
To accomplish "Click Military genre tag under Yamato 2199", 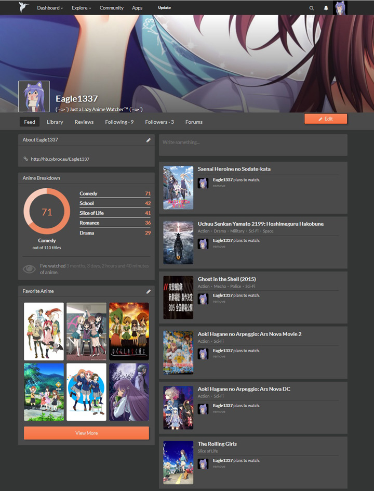I will click(237, 231).
